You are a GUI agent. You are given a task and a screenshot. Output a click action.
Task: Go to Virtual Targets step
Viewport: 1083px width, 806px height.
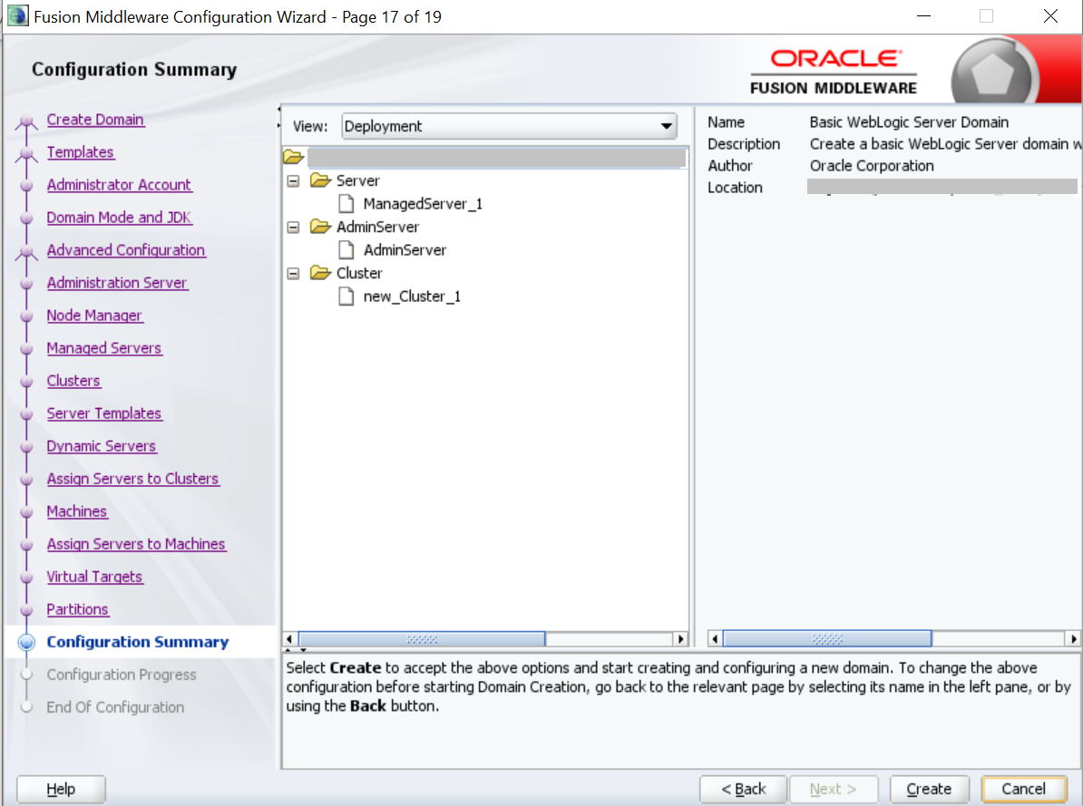94,576
